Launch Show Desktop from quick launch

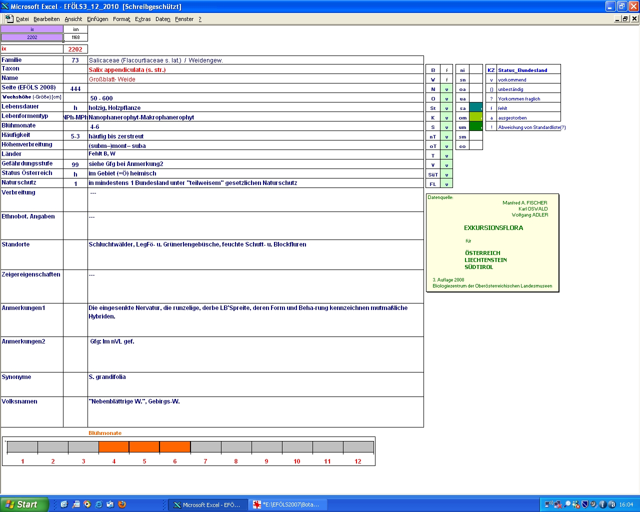pyautogui.click(x=64, y=504)
